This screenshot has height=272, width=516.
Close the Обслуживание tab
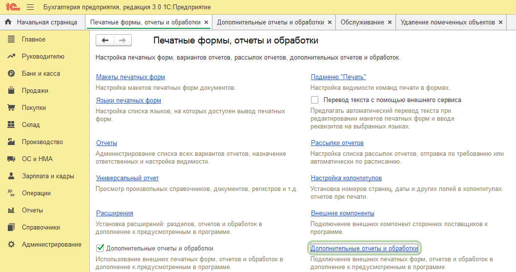coord(390,22)
